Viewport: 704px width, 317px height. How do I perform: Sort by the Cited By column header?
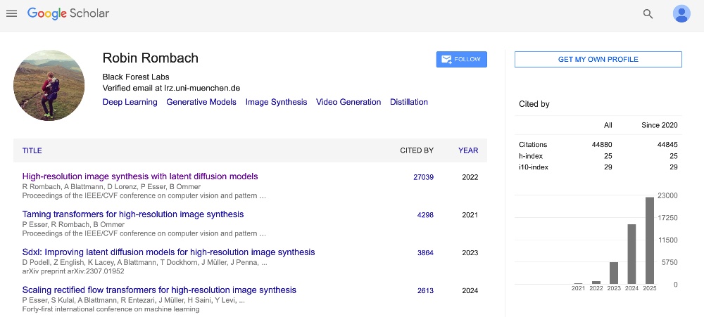(x=417, y=150)
